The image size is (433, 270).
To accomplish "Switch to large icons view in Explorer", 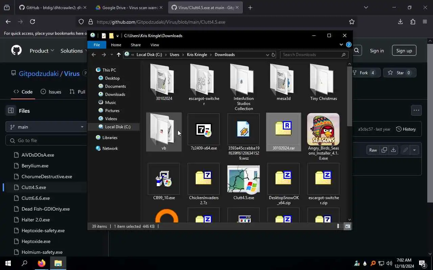I will [347, 226].
